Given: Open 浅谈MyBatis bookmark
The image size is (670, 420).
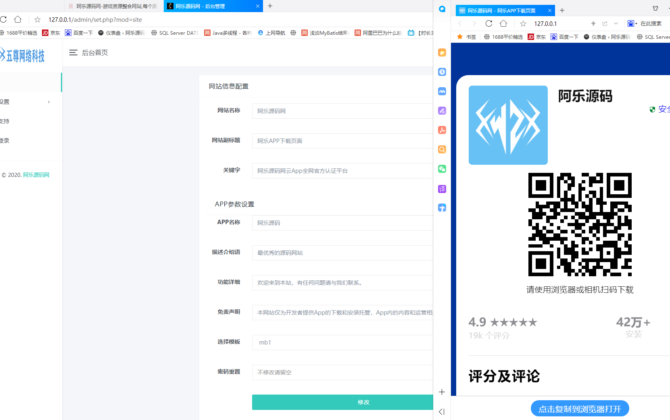Looking at the screenshot, I should (x=325, y=33).
